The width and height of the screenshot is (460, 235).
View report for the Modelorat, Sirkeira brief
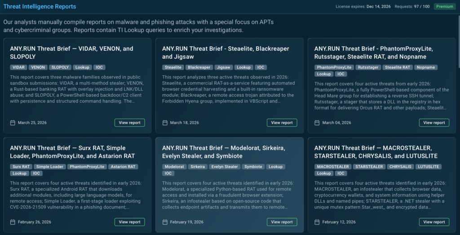[282, 222]
